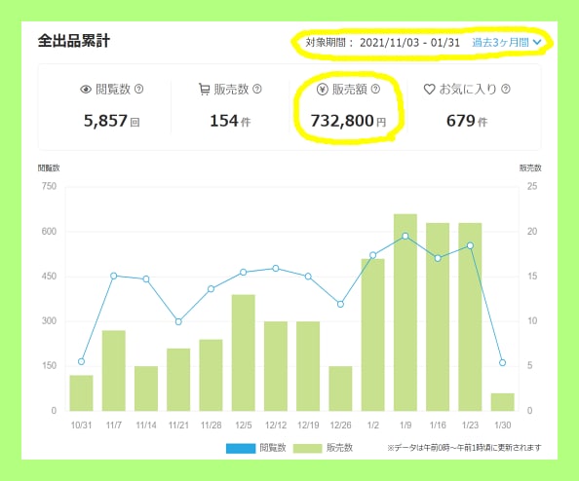
Task: Click the cart icon beside 販売数
Action: [x=204, y=90]
